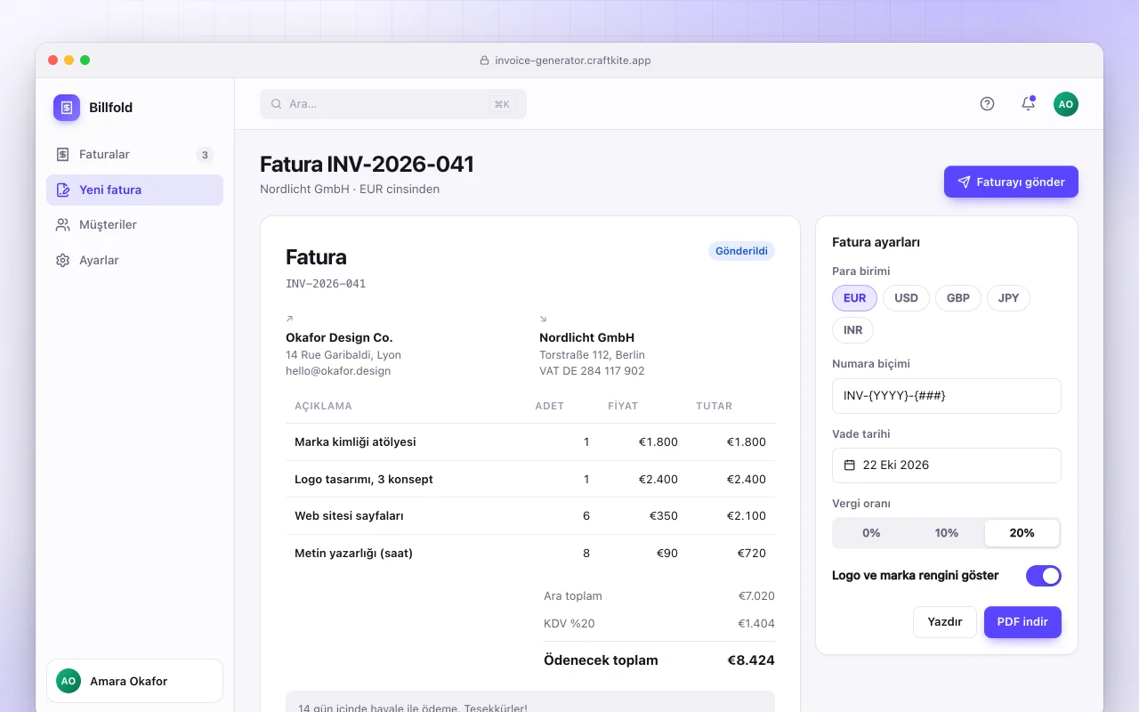This screenshot has width=1139, height=712.
Task: Go to Faturalar in the sidebar
Action: click(134, 155)
